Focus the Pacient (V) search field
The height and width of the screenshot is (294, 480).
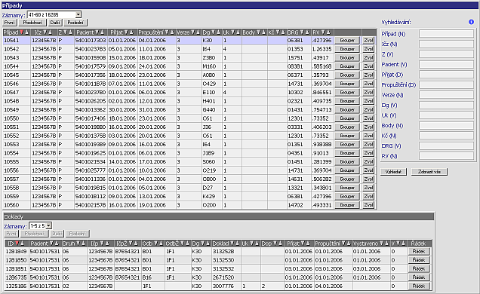(446, 64)
